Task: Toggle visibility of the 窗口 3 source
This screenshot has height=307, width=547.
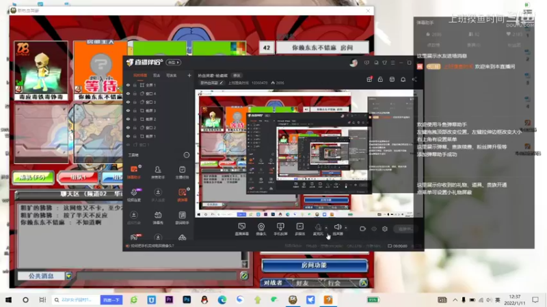Action: click(x=128, y=102)
